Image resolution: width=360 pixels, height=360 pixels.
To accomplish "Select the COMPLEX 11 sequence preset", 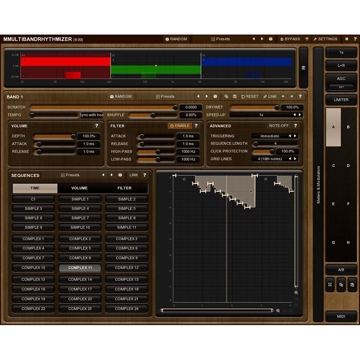I will pos(80,267).
